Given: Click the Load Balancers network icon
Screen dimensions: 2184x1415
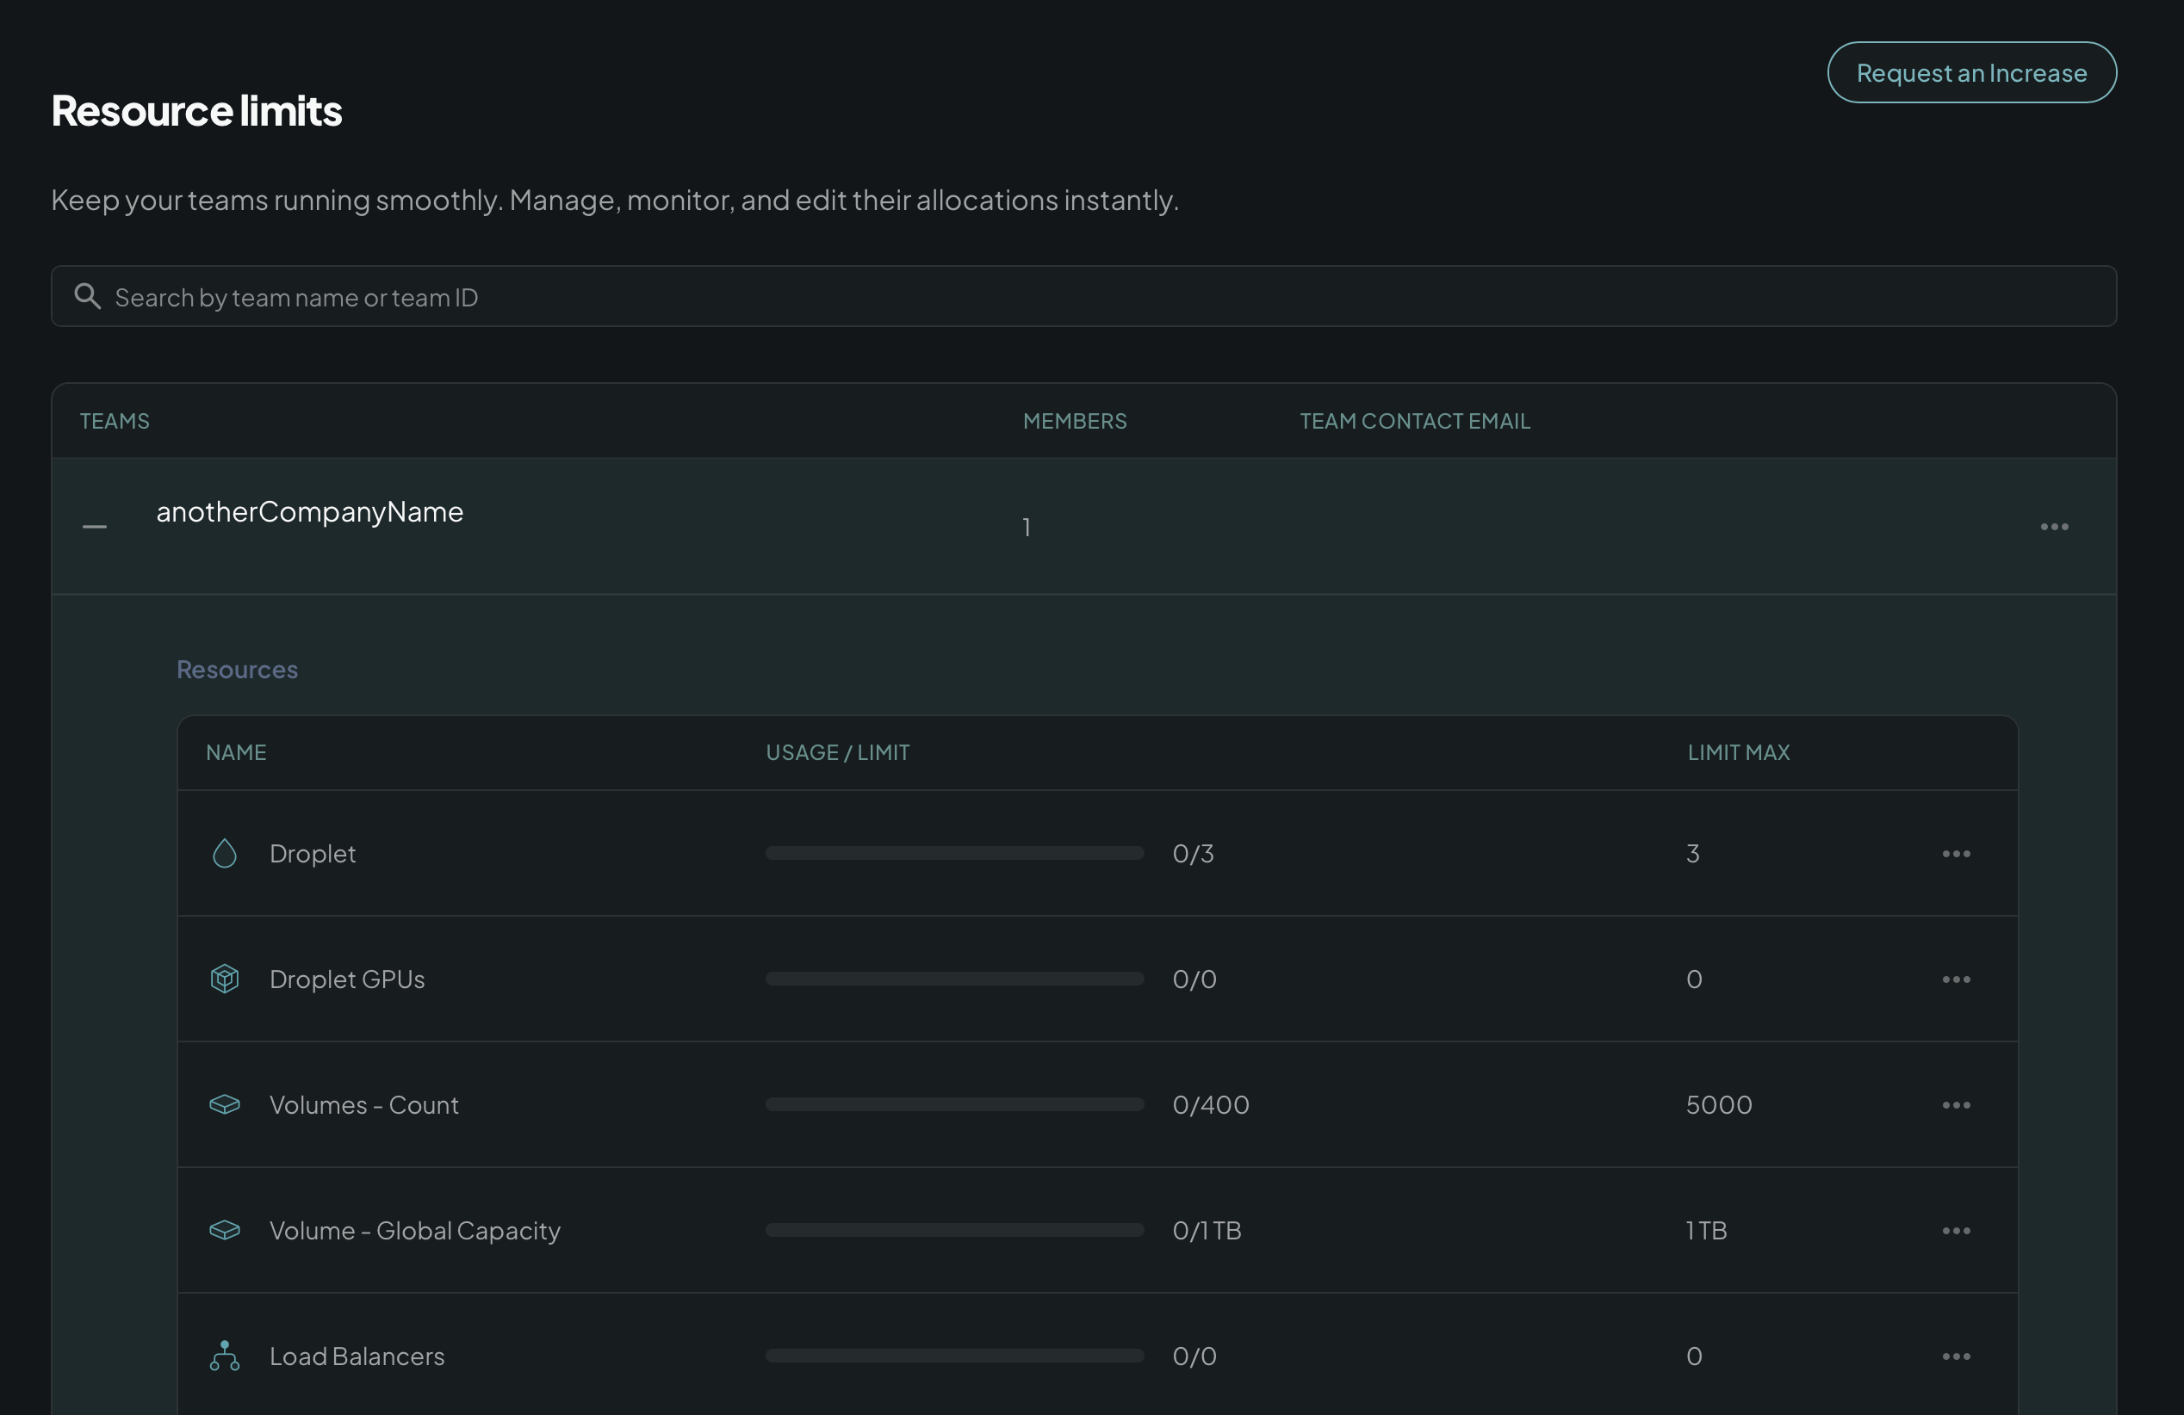Looking at the screenshot, I should click(225, 1356).
